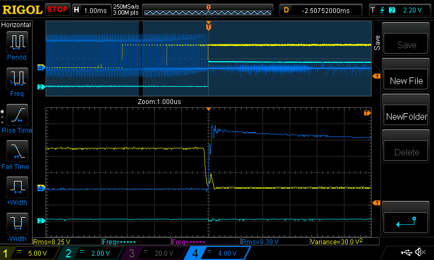Image resolution: width=434 pixels, height=260 pixels.
Task: Toggle channel 1 at 5.00 V
Action: click(27, 253)
